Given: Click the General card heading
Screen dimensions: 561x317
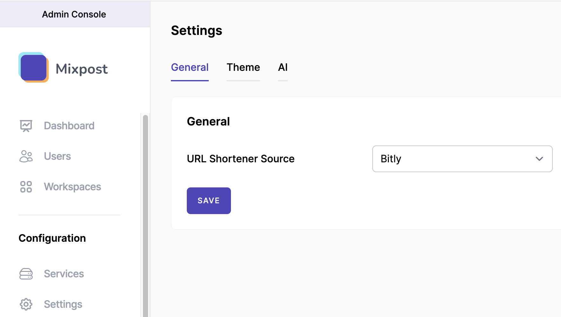Looking at the screenshot, I should click(208, 122).
